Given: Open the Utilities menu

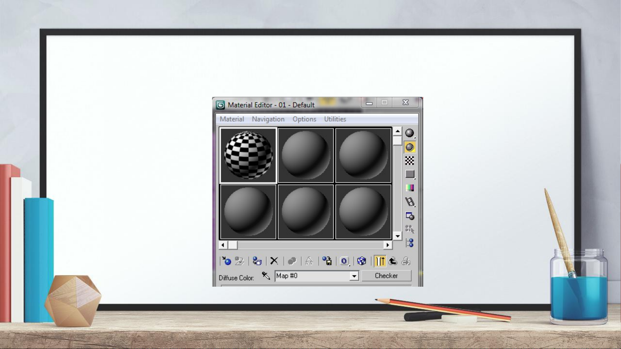Looking at the screenshot, I should point(335,119).
